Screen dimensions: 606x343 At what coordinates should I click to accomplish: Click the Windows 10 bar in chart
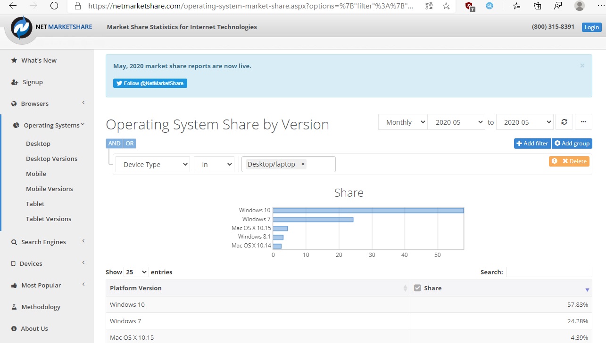(368, 210)
